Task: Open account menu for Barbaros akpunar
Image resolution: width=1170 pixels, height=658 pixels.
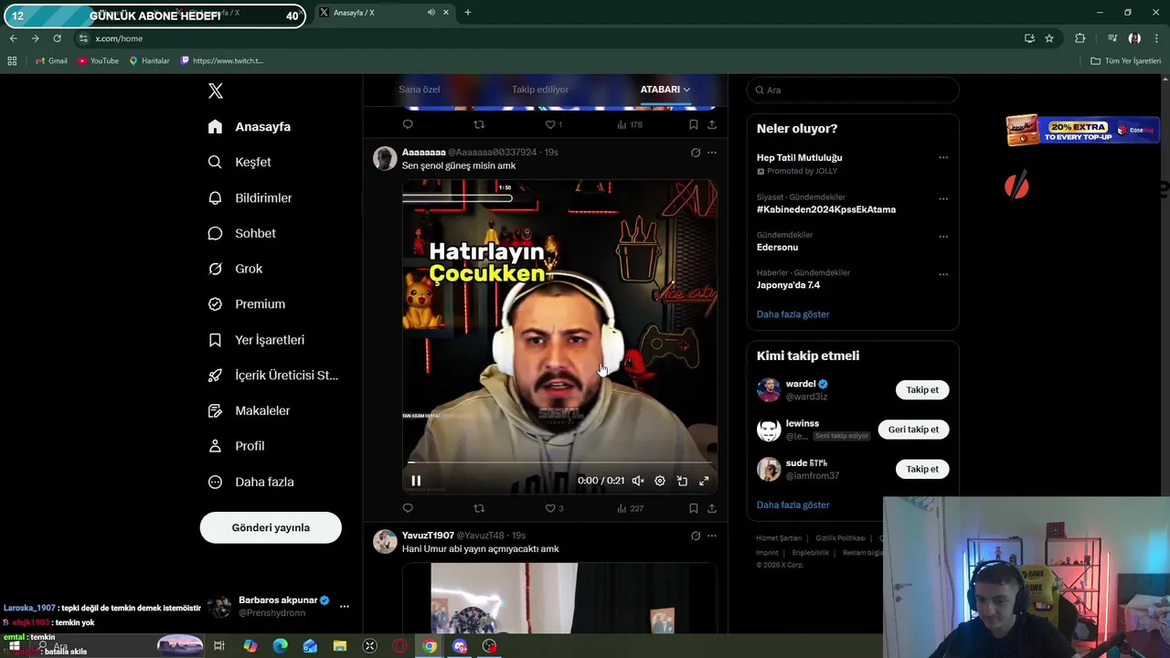Action: (x=345, y=606)
